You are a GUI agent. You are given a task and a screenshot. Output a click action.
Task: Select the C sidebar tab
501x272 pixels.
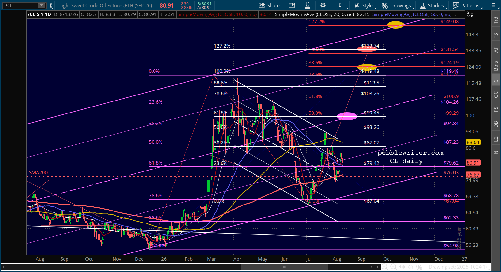[x=496, y=81]
